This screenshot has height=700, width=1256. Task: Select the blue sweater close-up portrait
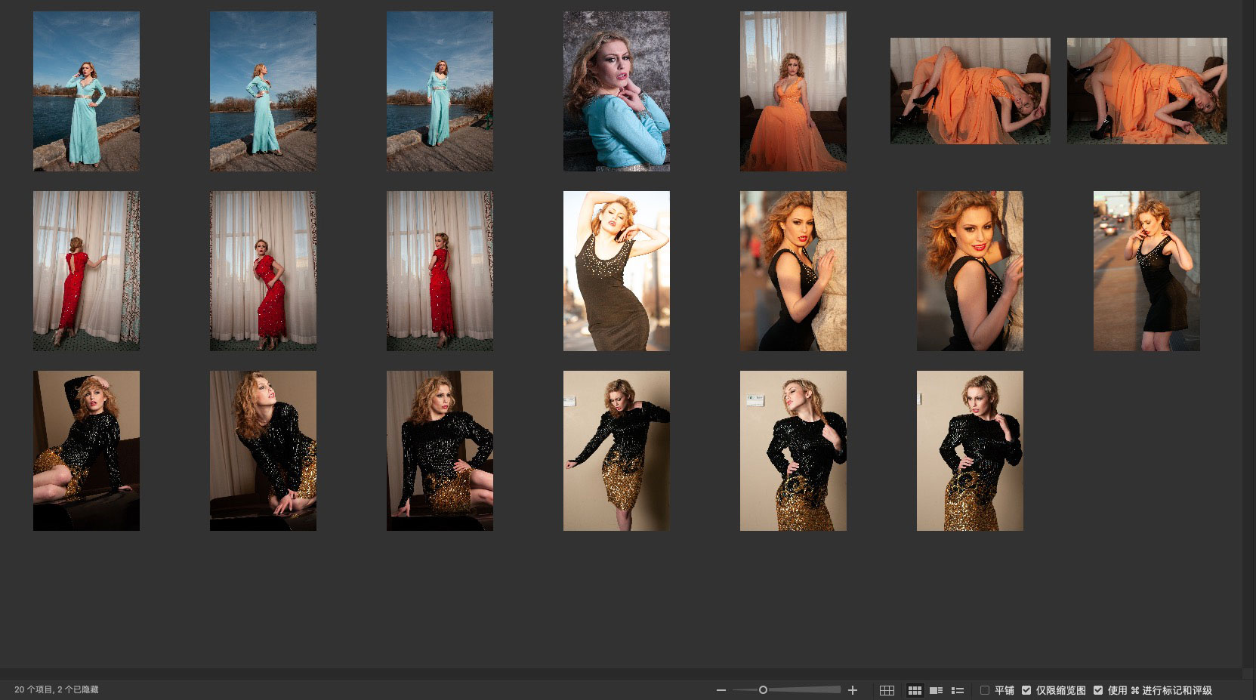point(616,91)
